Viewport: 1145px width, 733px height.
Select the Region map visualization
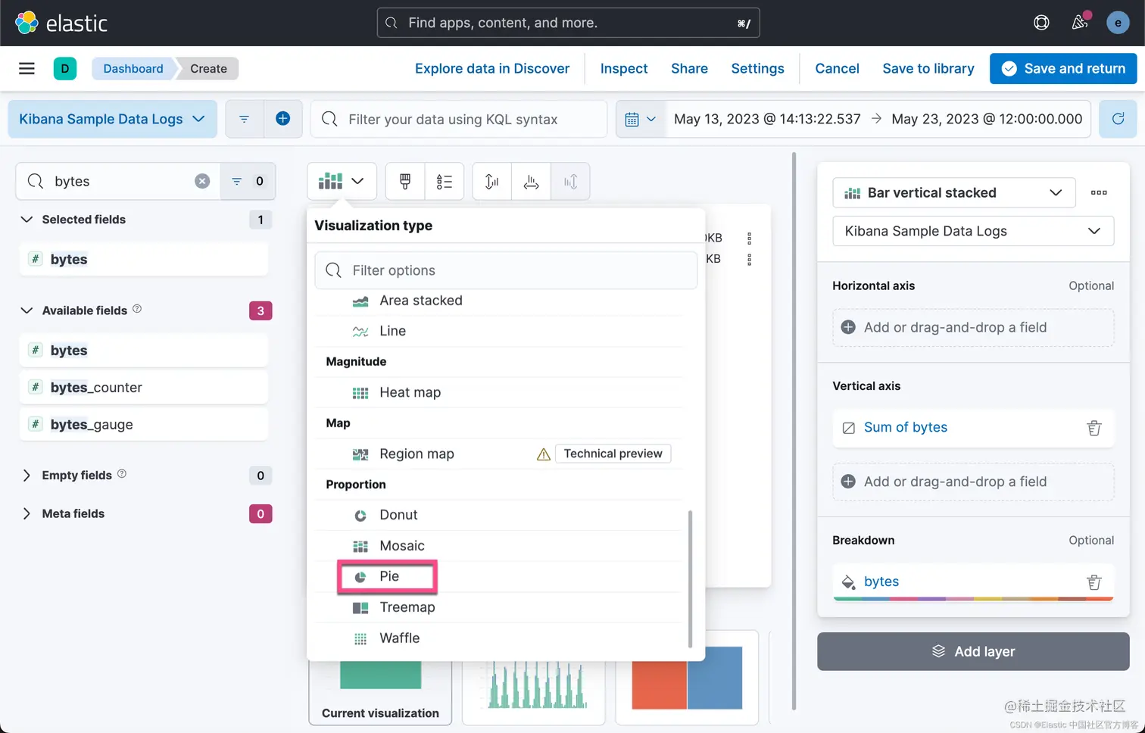point(500,454)
